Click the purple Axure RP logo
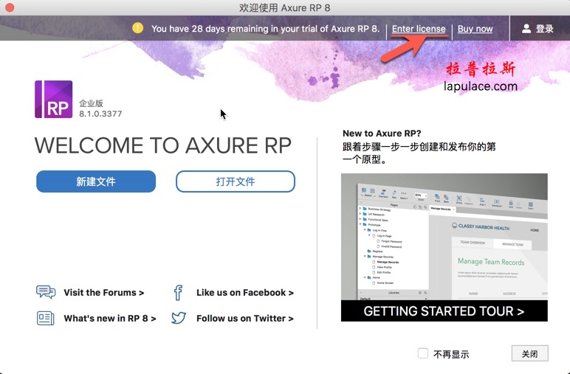The height and width of the screenshot is (374, 570). coord(53,99)
